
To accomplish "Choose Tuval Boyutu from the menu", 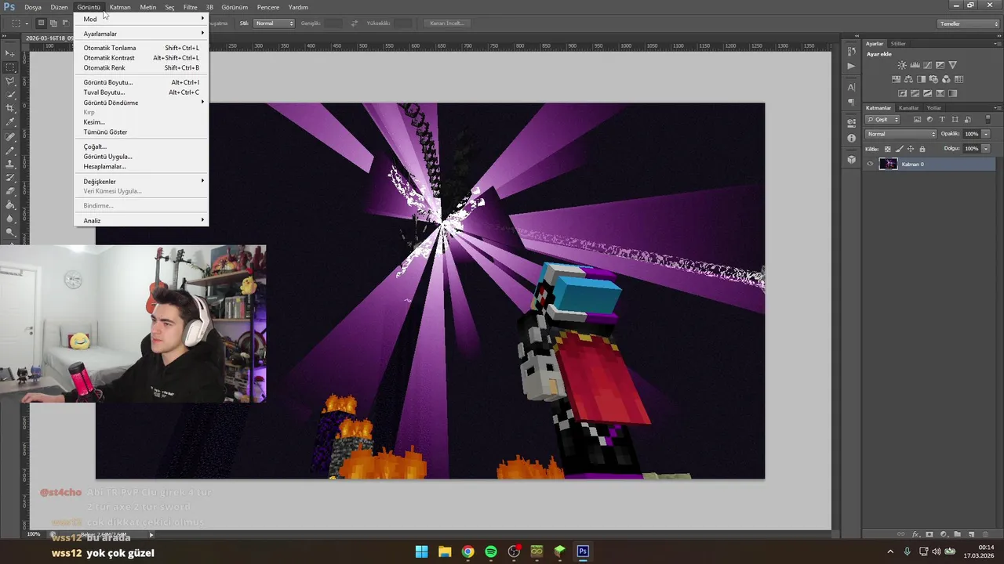I will [x=141, y=92].
